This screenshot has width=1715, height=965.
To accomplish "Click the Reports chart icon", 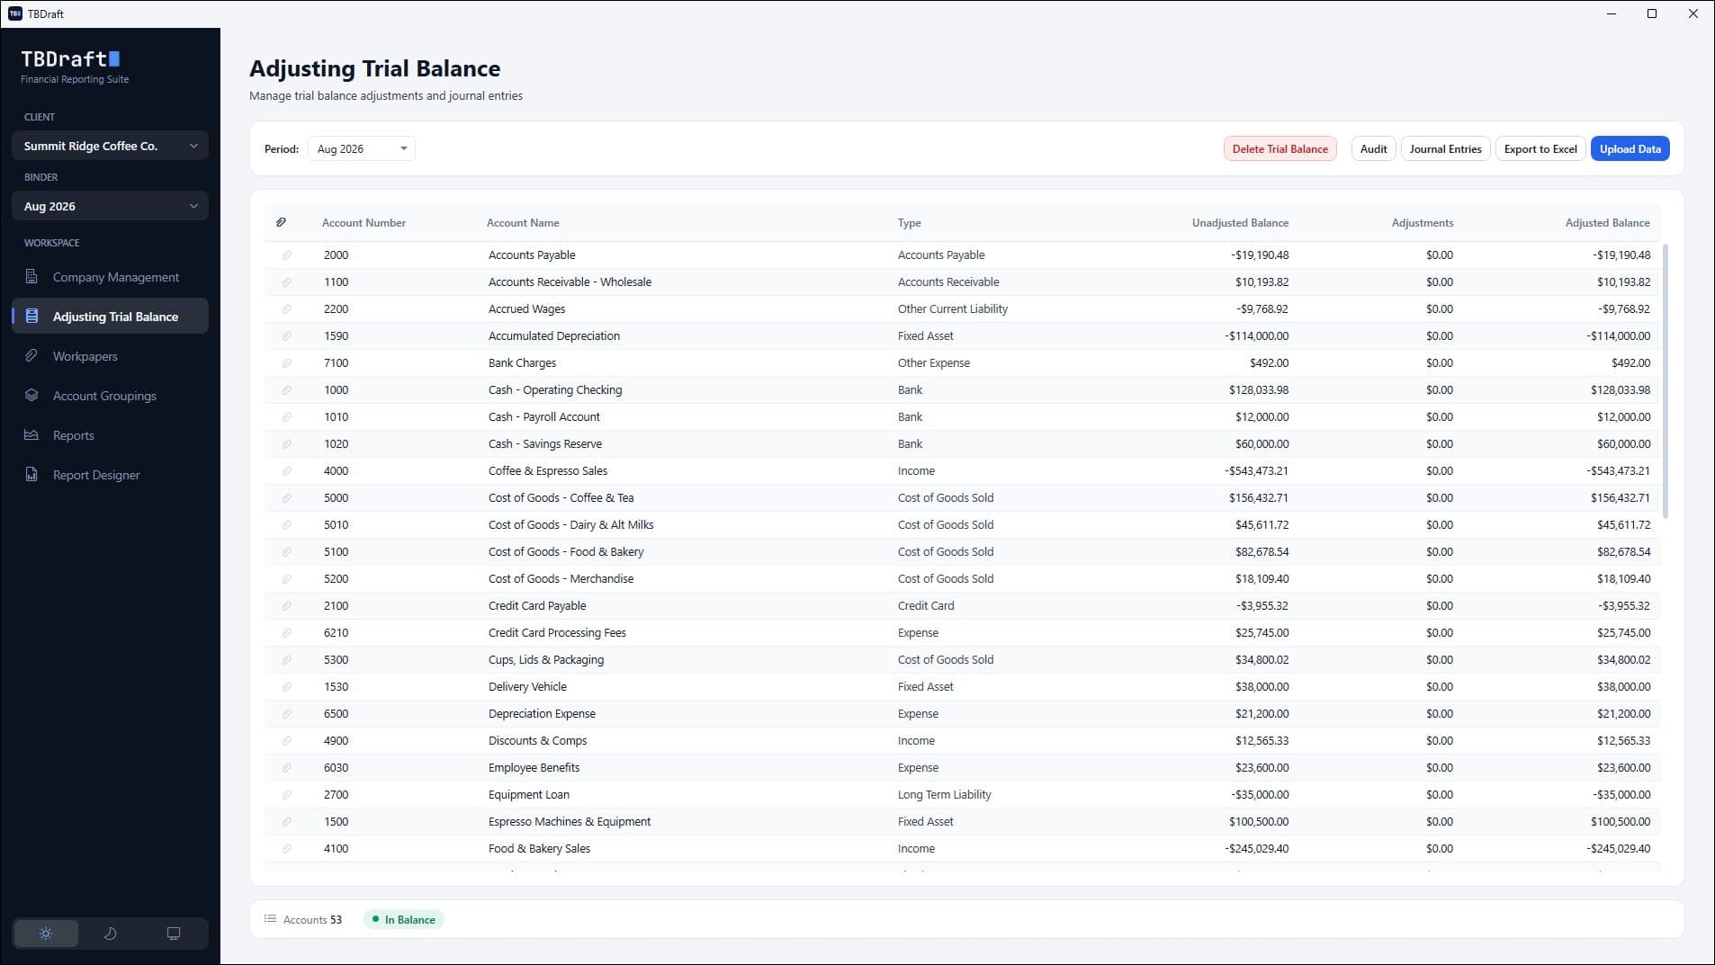I will 31,435.
